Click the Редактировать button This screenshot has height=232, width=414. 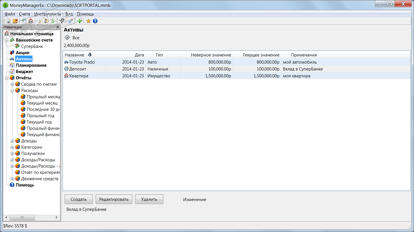pyautogui.click(x=114, y=199)
